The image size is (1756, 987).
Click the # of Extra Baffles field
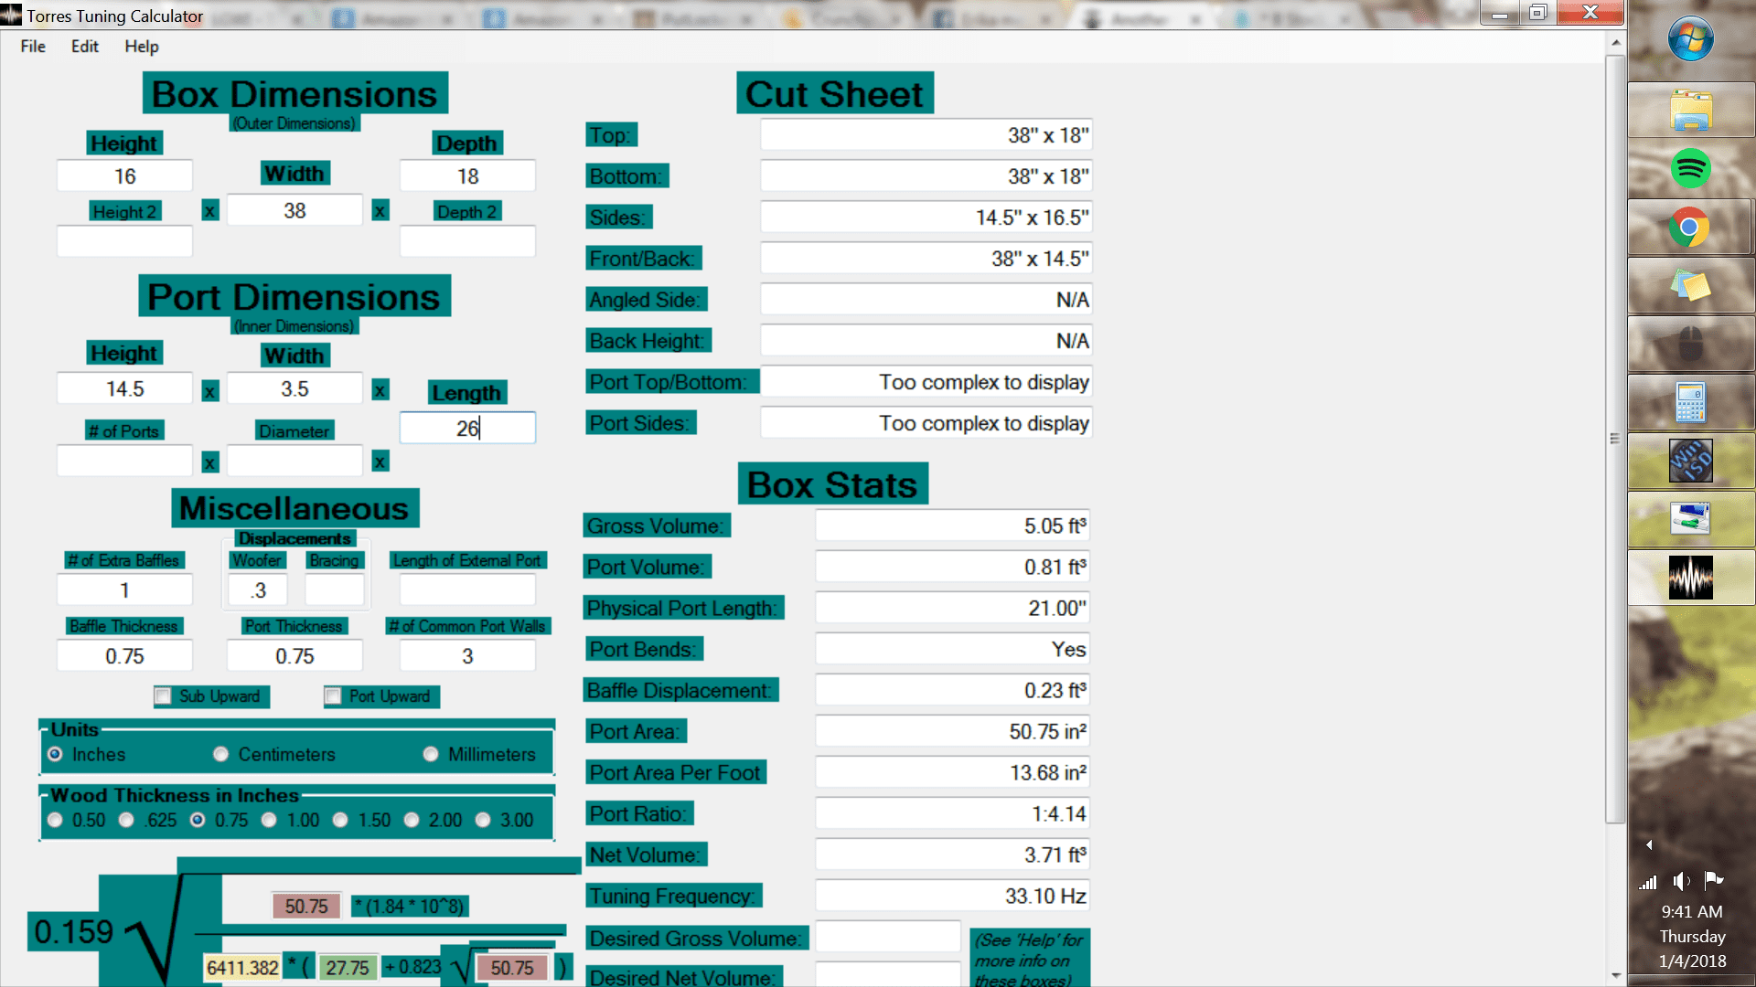(x=124, y=590)
